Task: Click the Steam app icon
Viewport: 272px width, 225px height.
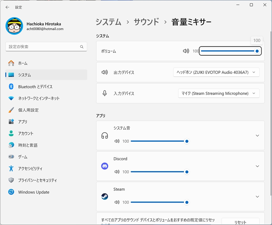Action: (x=105, y=197)
